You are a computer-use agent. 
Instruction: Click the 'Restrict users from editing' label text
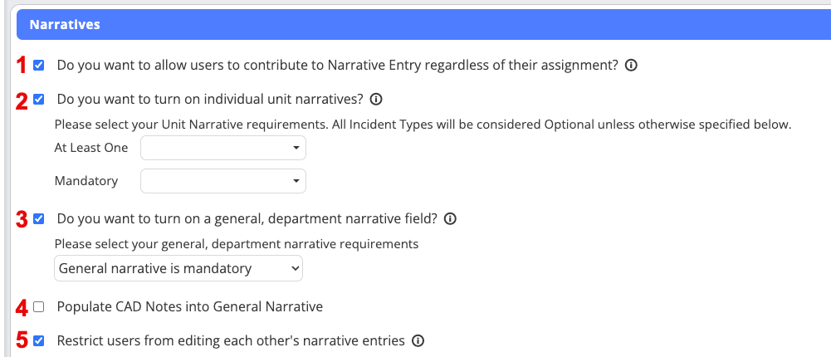231,340
